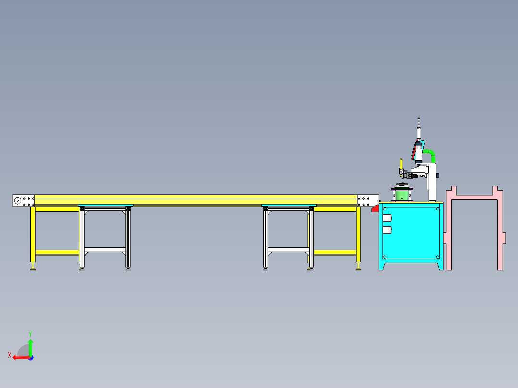Image resolution: width=518 pixels, height=388 pixels.
Task: Select the white right end plate of the conveyor
Action: 368,201
